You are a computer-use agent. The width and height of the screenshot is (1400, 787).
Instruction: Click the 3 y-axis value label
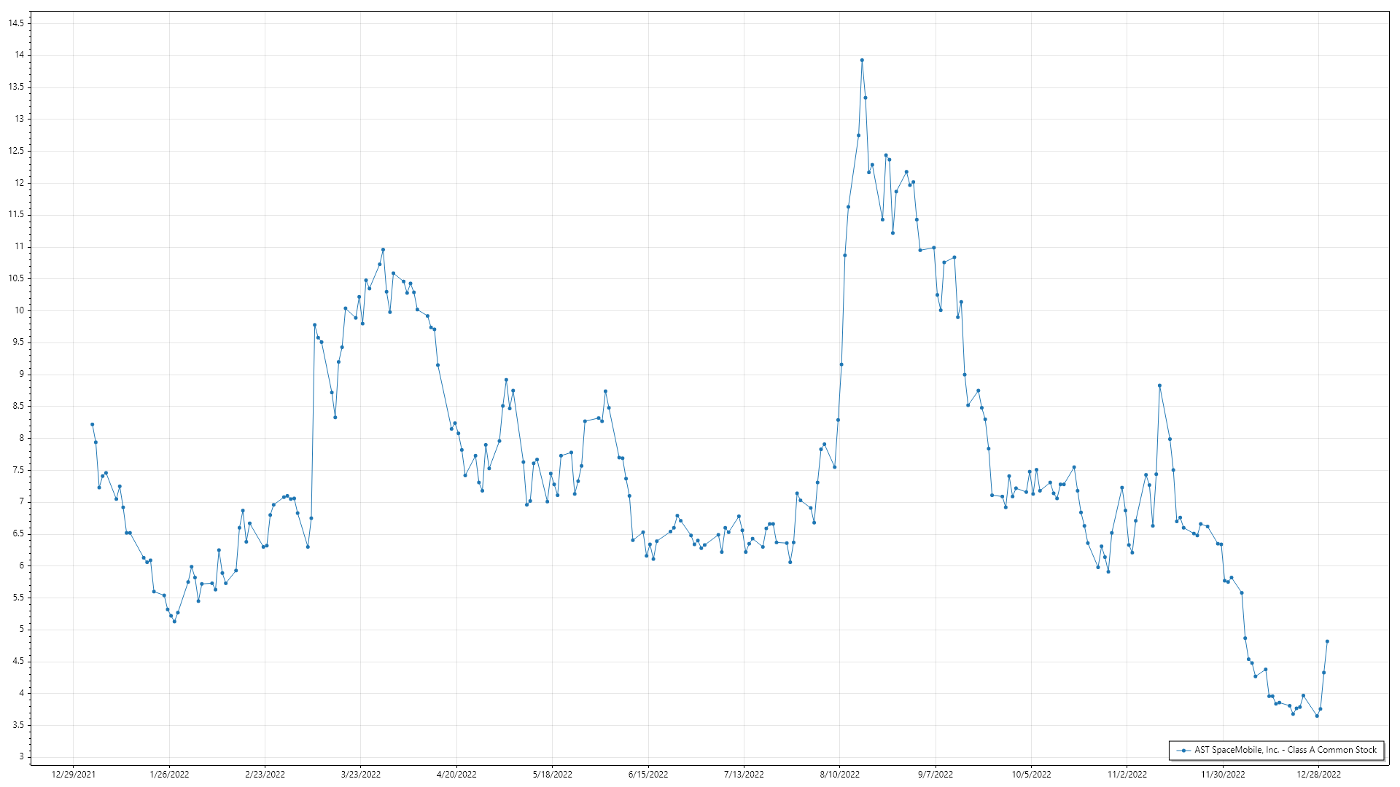click(21, 756)
